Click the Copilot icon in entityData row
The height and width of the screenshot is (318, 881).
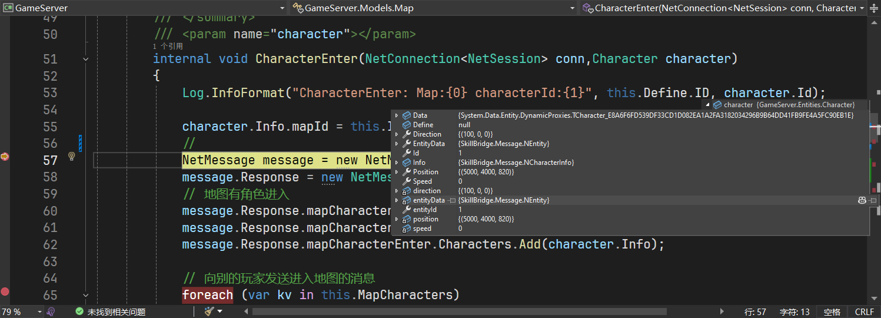pos(862,201)
